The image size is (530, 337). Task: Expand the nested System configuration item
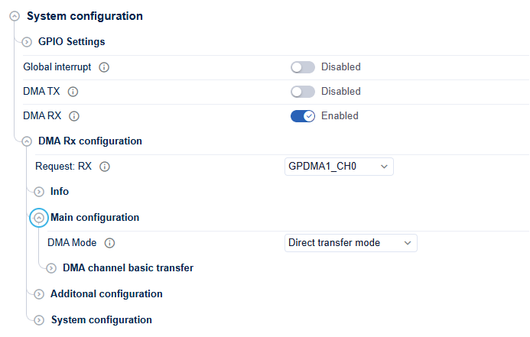(39, 320)
